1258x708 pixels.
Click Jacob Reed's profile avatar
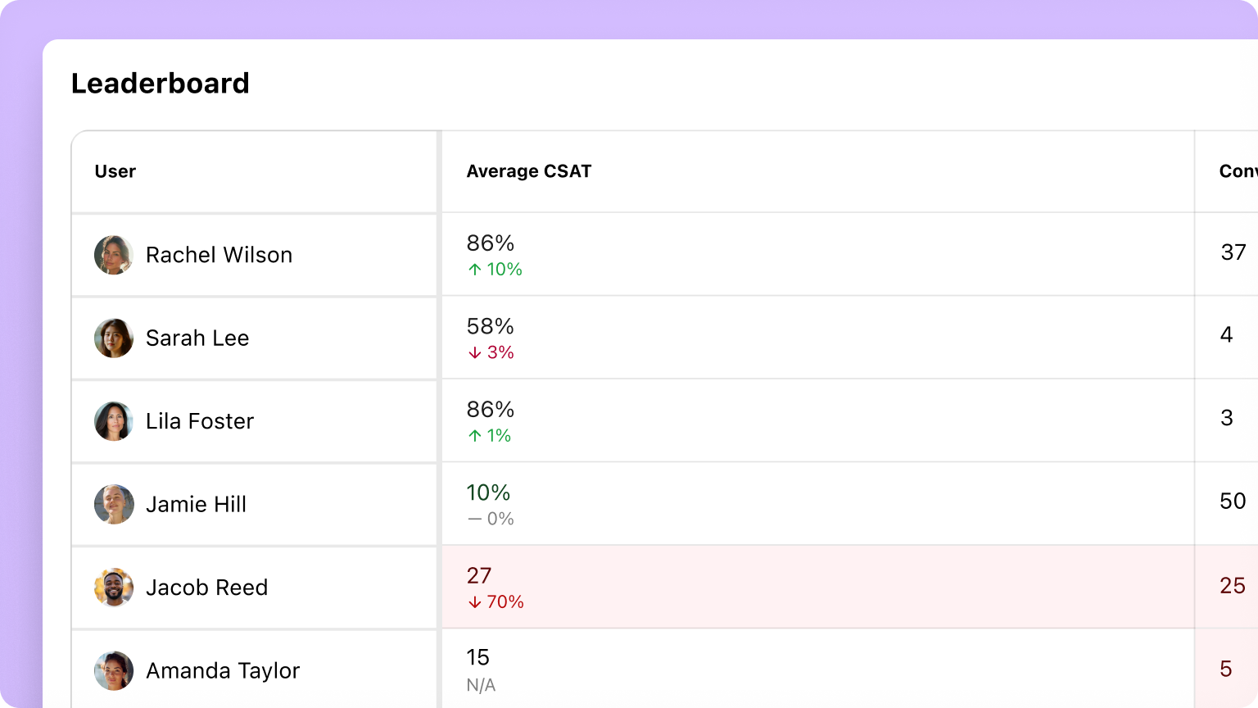pos(114,588)
